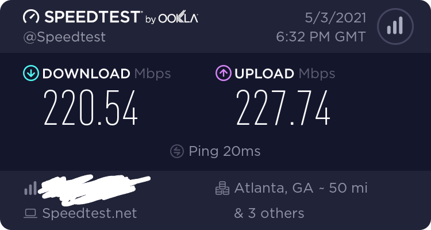Open the @Speedtest handle link
The image size is (431, 230).
pos(64,37)
